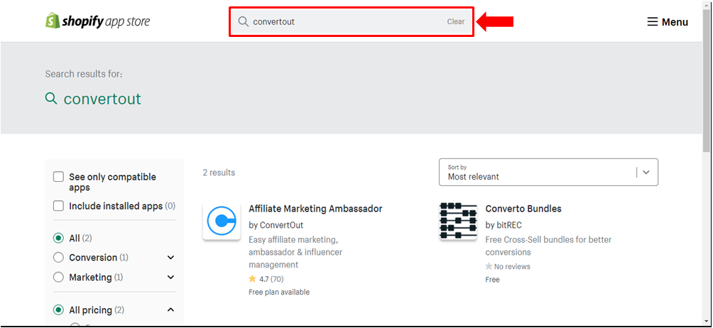Click the Shopify app store logo

coord(97,21)
